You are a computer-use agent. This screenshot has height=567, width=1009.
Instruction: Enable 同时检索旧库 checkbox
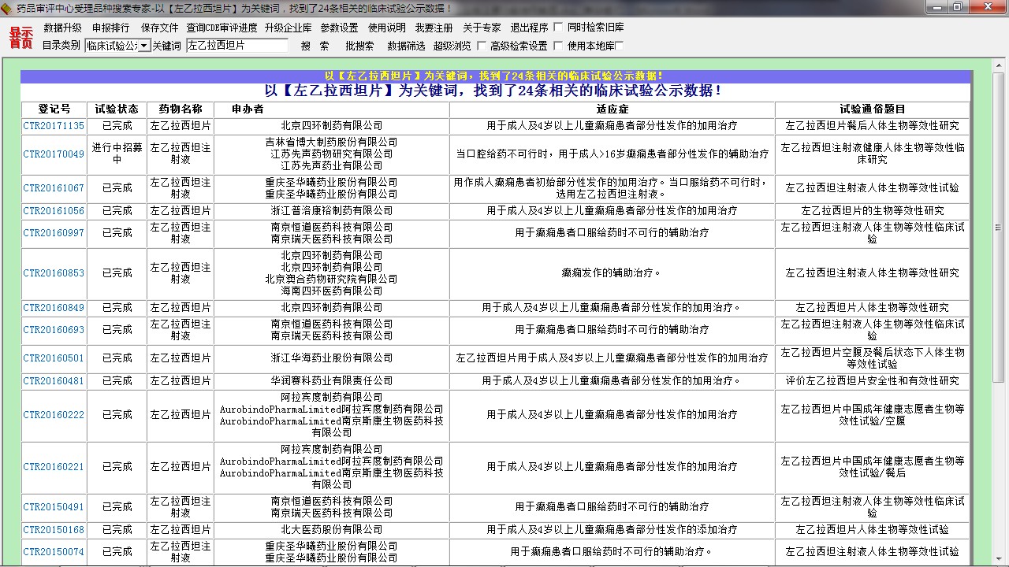pyautogui.click(x=558, y=28)
